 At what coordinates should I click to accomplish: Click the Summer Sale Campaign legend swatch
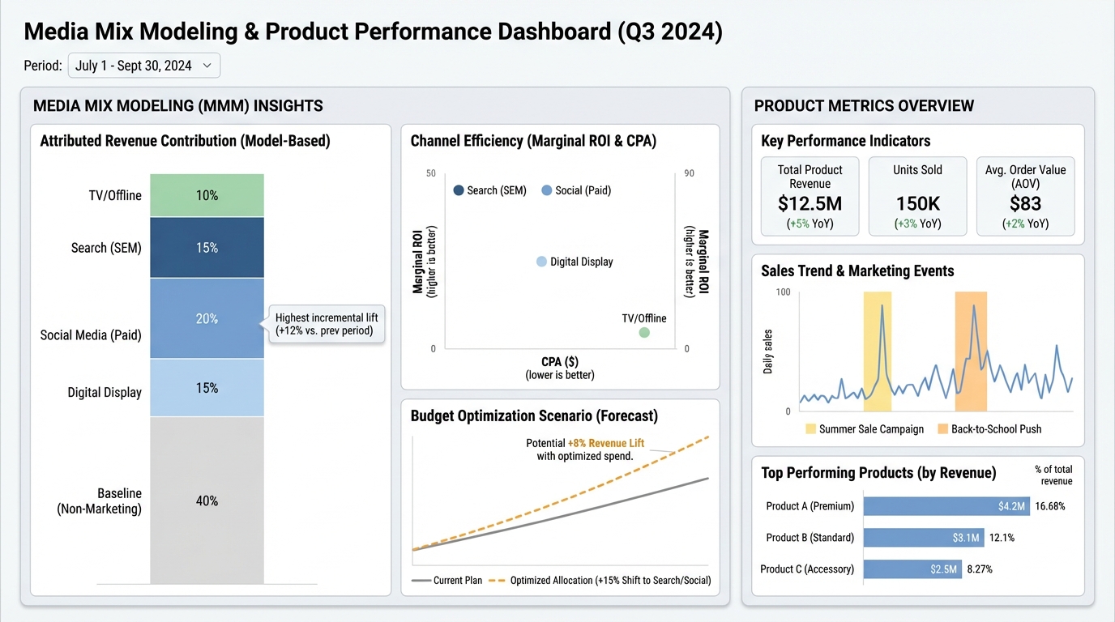tap(811, 429)
